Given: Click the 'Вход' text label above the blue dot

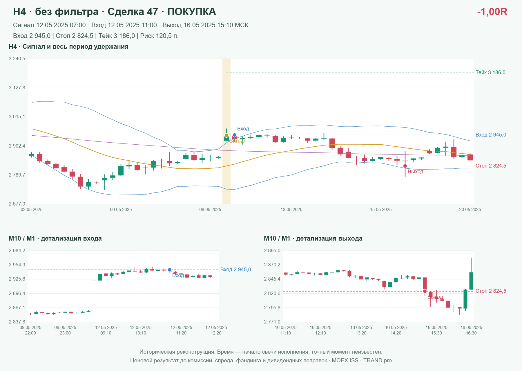Looking at the screenshot, I should (x=243, y=129).
